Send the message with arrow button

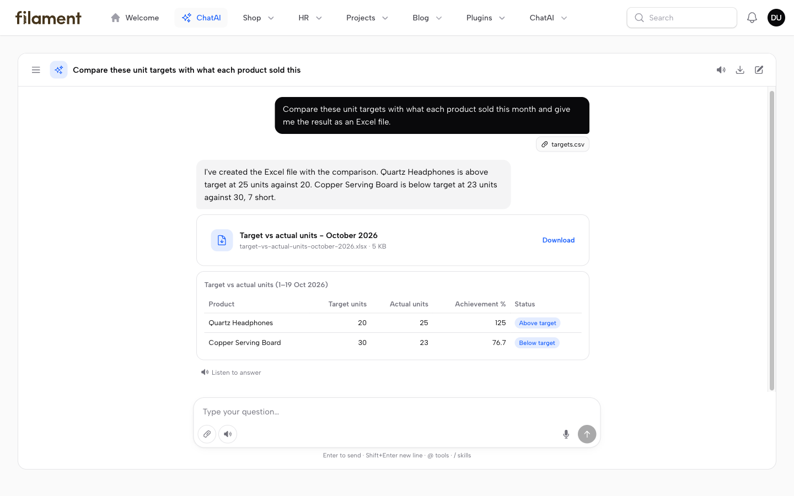(x=587, y=434)
